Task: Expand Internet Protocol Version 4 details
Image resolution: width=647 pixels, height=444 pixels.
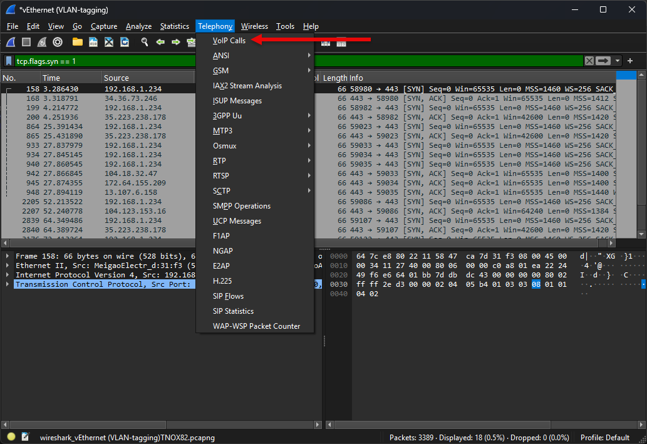Action: tap(8, 275)
